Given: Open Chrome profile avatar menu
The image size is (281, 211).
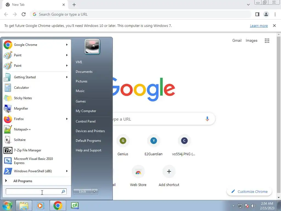Looking at the screenshot, I should (x=266, y=14).
